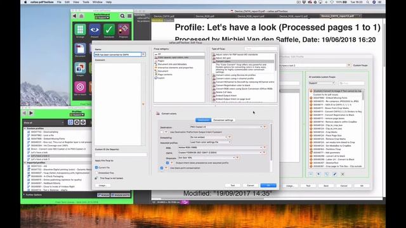
Task: Click the fixup lock icon
Action: [x=96, y=178]
